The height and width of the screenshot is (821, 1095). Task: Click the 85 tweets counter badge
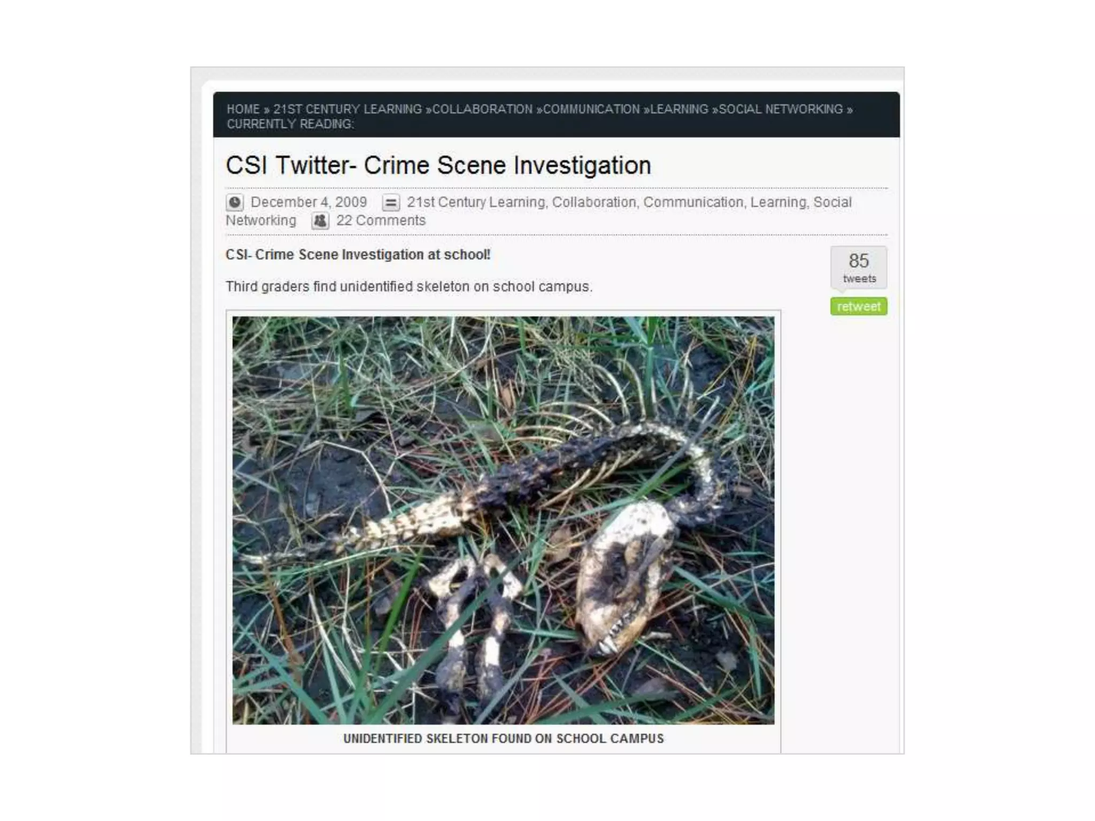click(x=859, y=267)
